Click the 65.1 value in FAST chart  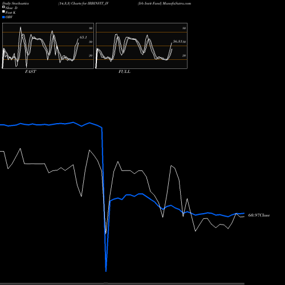pos(83,38)
